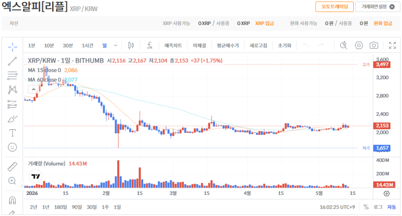
Task: Set date range to 2년
Action: (x=33, y=207)
